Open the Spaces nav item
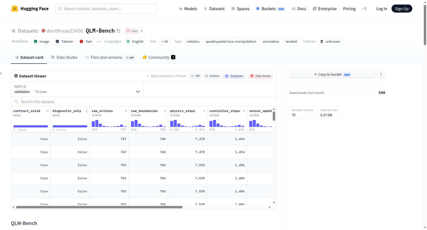Viewport: 427px width, 230px height. pos(240,9)
